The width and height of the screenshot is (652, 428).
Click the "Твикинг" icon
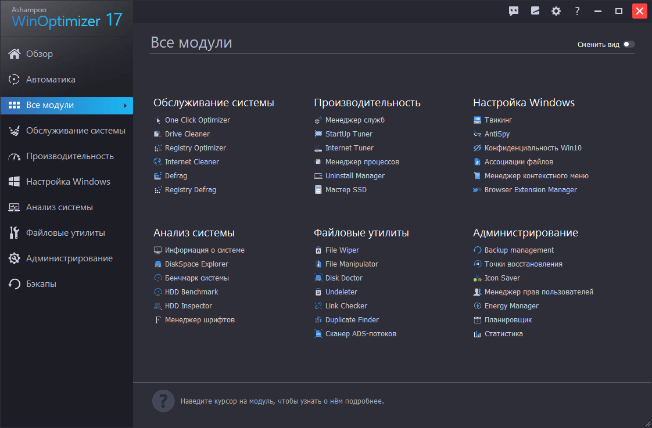(477, 120)
